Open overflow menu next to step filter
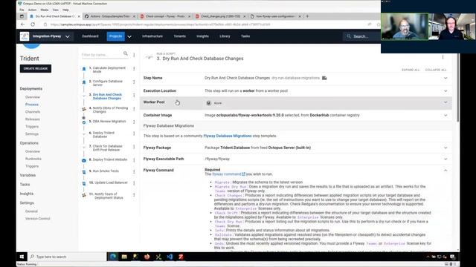 (x=134, y=55)
